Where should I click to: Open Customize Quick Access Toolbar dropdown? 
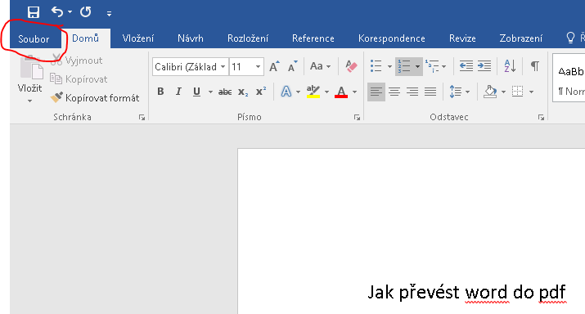(x=109, y=14)
